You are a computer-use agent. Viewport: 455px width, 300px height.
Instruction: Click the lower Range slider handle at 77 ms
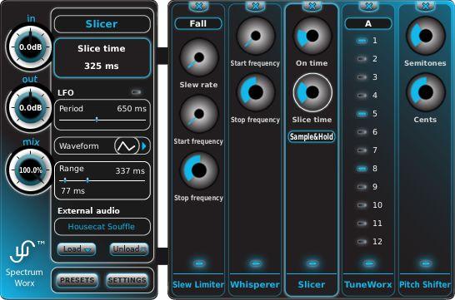pos(65,180)
